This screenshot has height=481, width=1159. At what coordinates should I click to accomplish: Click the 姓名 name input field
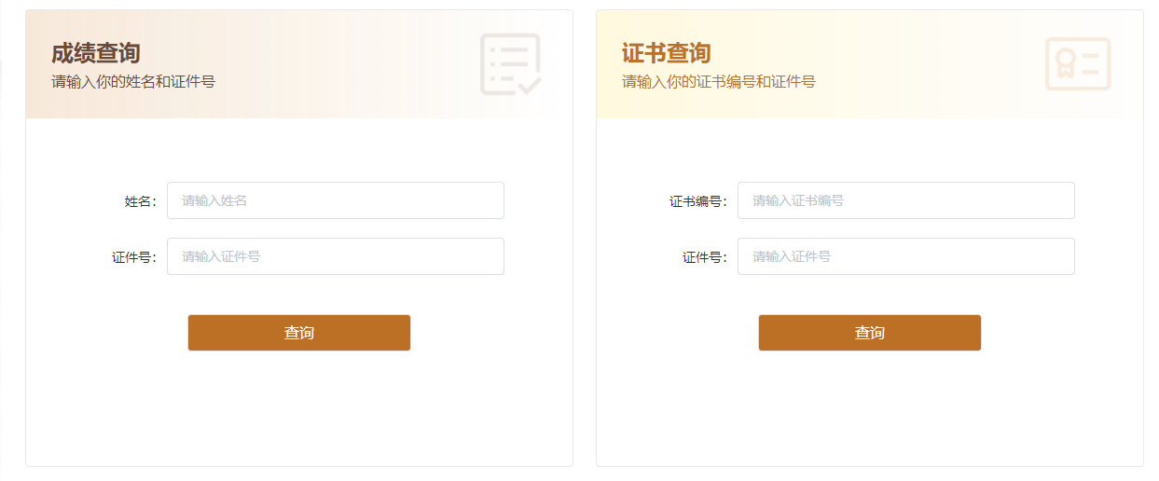pos(336,200)
